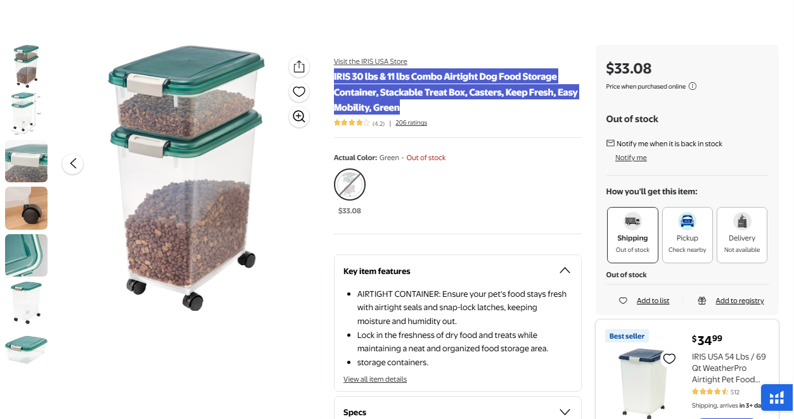This screenshot has height=419, width=794.
Task: Select the Green color swatch
Action: [350, 185]
